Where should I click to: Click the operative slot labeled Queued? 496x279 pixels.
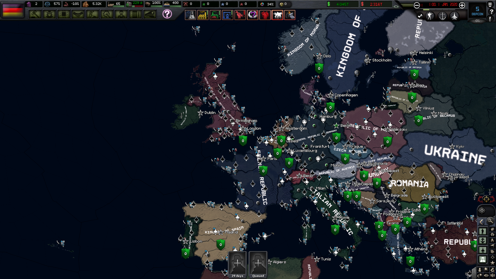258,265
